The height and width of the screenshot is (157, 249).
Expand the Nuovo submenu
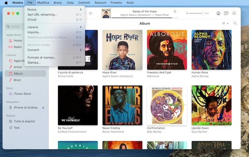pyautogui.click(x=55, y=9)
